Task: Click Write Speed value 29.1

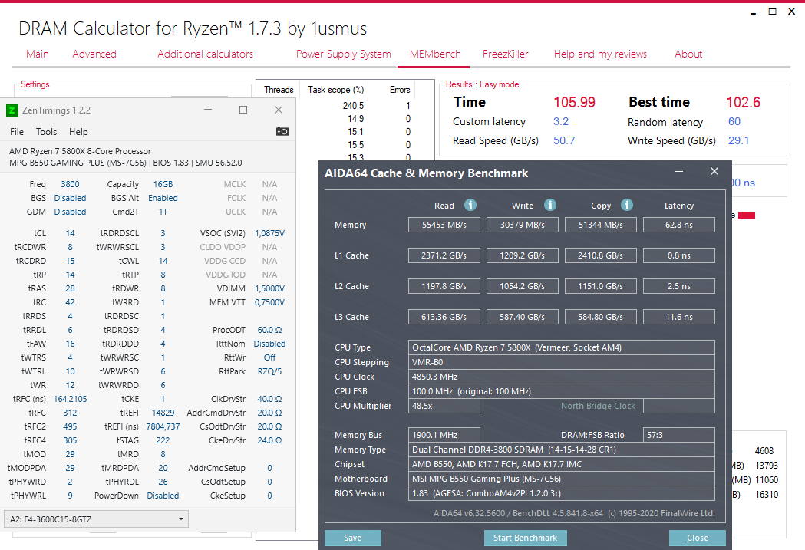Action: [x=738, y=140]
